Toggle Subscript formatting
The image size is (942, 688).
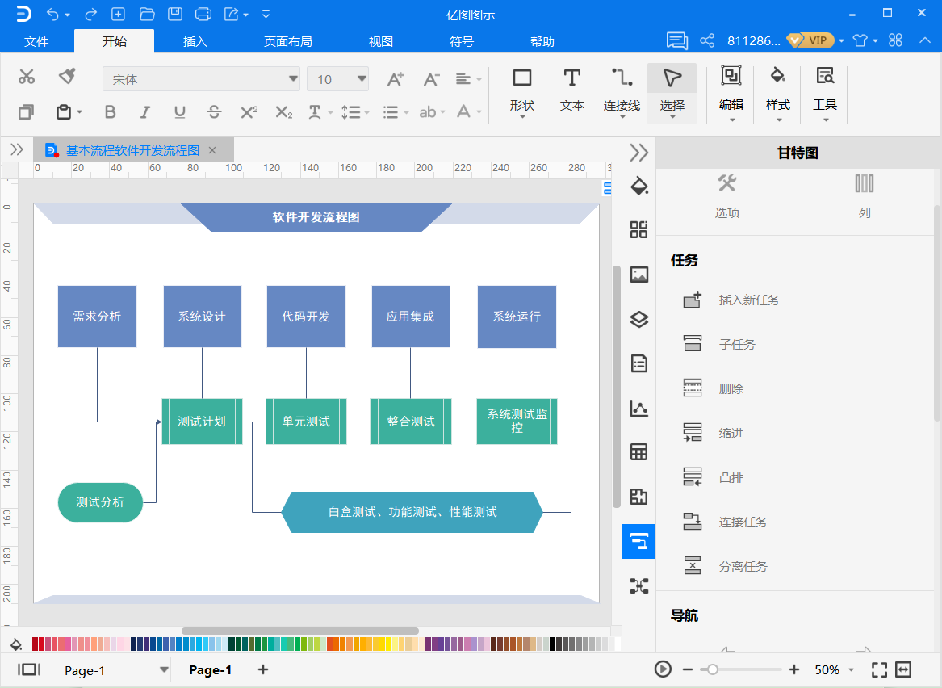pyautogui.click(x=283, y=112)
